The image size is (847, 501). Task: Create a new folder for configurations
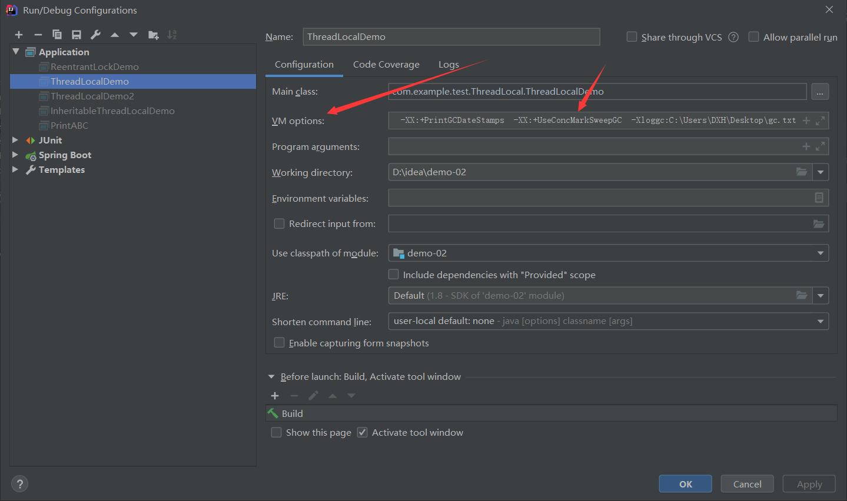coord(154,35)
